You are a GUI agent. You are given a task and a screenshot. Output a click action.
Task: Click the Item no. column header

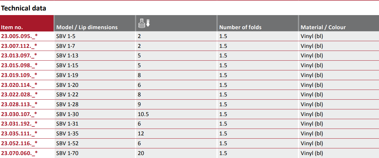tap(12, 27)
